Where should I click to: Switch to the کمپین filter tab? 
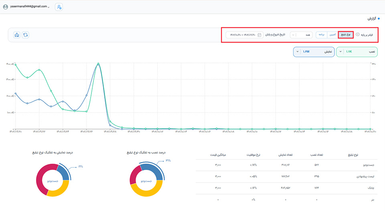[x=332, y=34]
